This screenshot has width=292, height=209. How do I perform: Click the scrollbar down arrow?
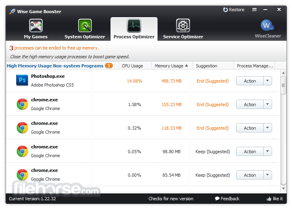point(283,189)
